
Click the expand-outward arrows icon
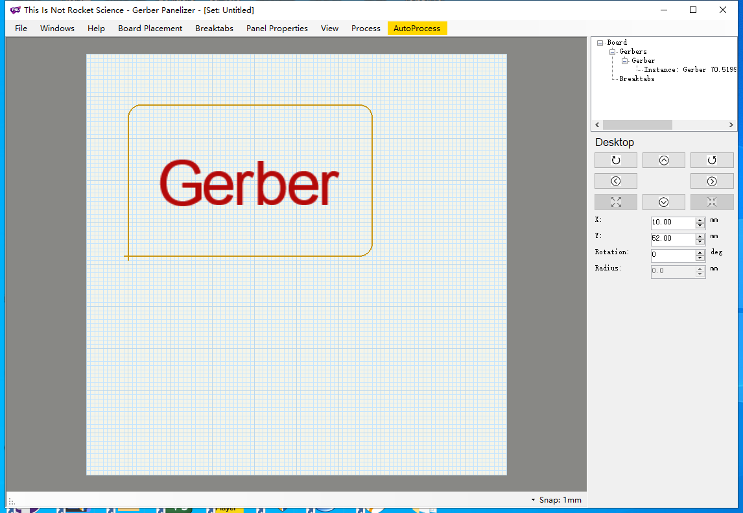615,202
